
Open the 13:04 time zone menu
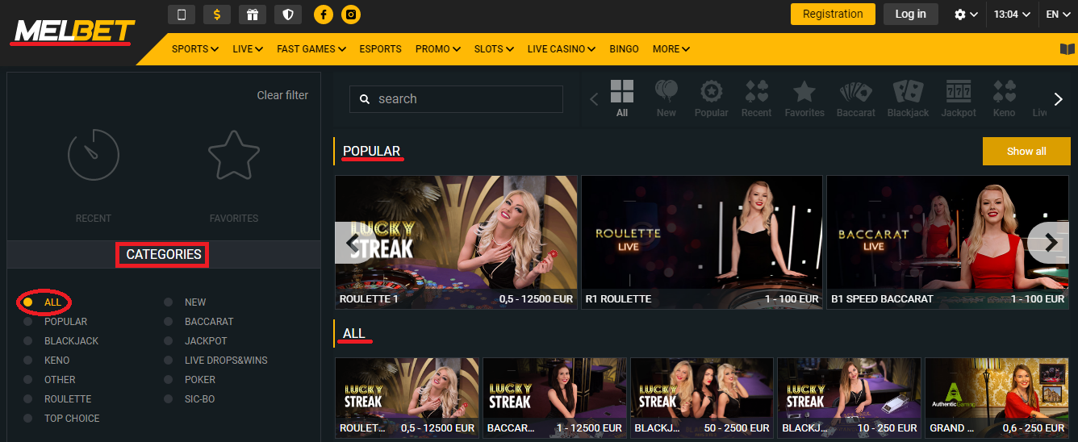[x=1012, y=15]
